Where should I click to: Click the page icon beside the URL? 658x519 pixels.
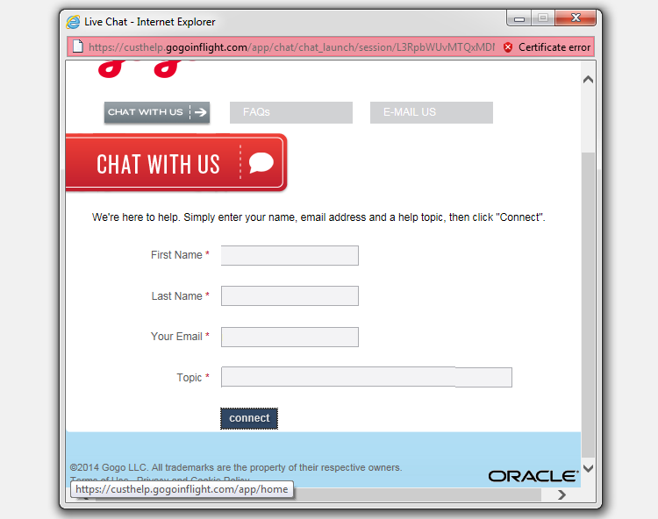point(77,46)
